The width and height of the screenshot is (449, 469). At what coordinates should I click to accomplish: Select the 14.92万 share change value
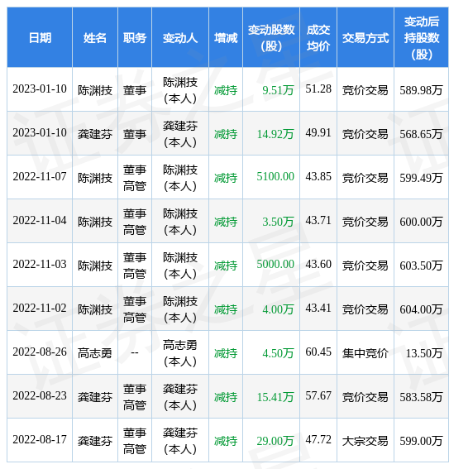coord(275,134)
